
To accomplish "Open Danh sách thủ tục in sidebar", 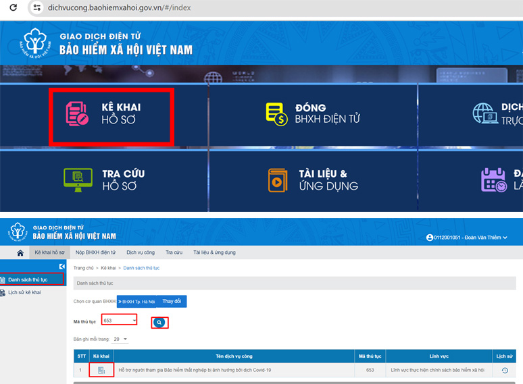I will [32, 279].
